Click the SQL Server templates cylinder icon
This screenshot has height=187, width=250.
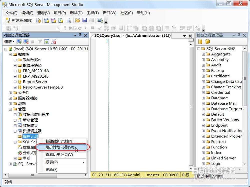[200, 42]
